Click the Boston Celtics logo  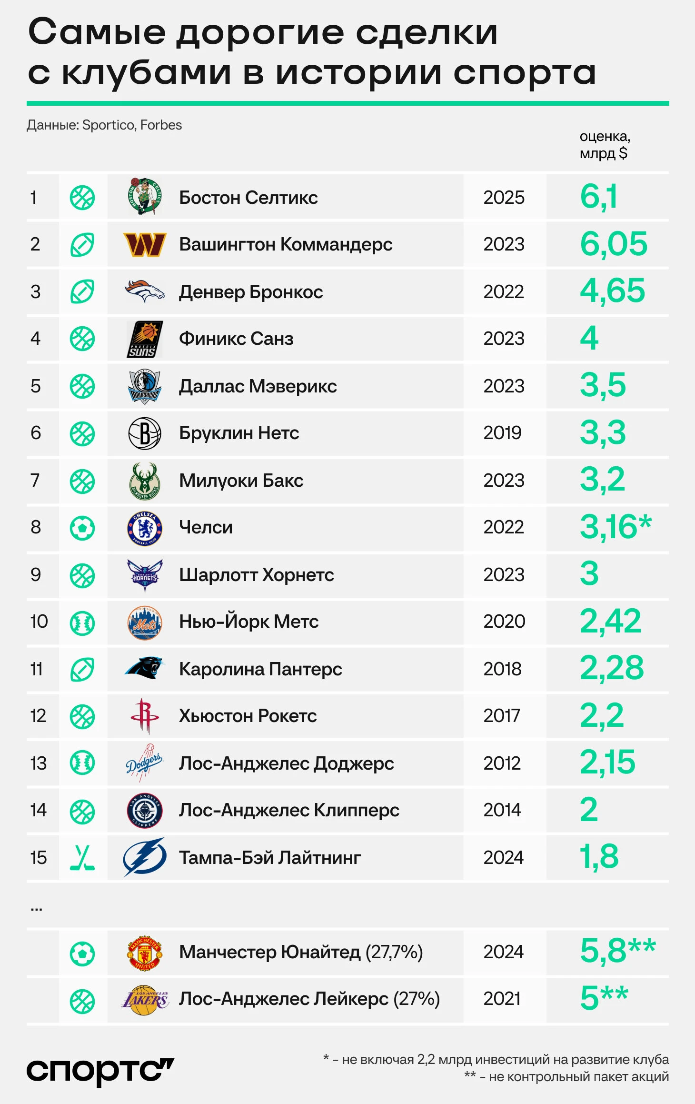(x=145, y=196)
